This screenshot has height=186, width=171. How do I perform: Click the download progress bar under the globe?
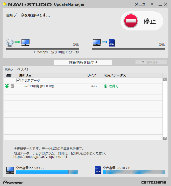click(42, 49)
